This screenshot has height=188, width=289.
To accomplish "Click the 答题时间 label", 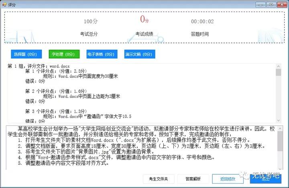I will 200,34.
